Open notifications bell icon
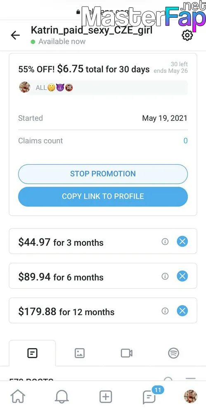Image resolution: width=206 pixels, height=414 pixels. point(62,397)
